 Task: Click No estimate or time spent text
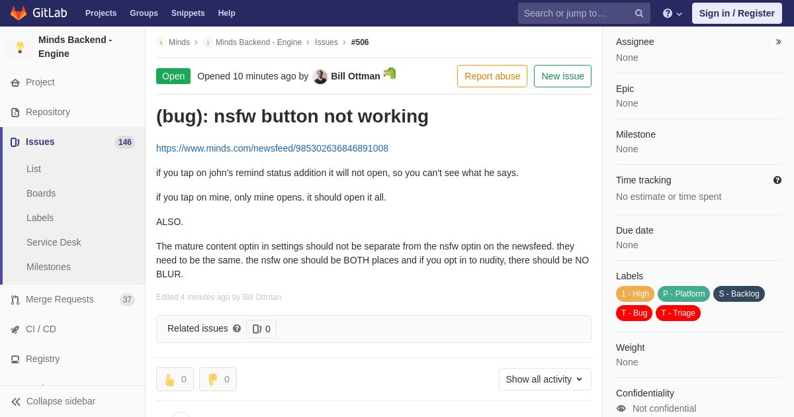[x=668, y=197]
